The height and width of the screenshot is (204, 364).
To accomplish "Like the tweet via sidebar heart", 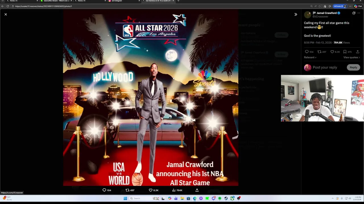I will tap(335, 52).
